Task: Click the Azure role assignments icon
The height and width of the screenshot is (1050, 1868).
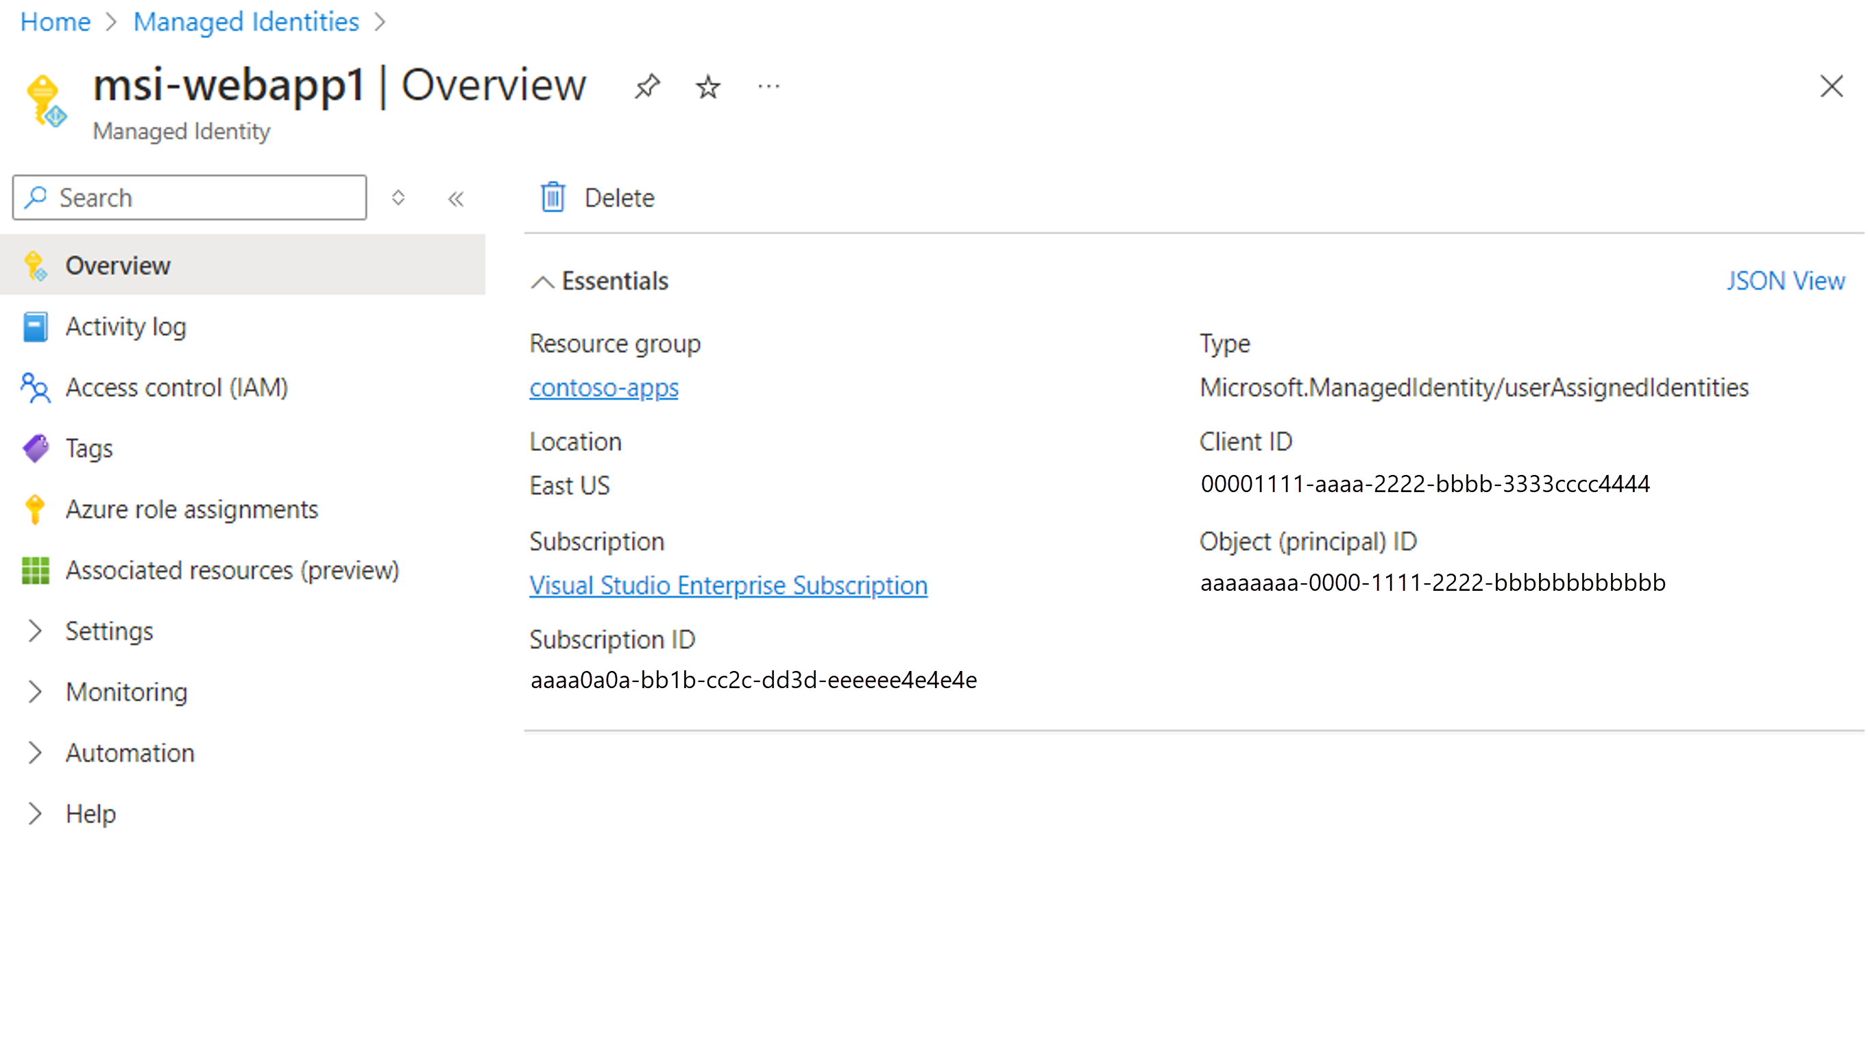Action: [35, 508]
